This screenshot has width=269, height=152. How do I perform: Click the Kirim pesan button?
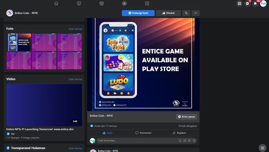[187, 116]
